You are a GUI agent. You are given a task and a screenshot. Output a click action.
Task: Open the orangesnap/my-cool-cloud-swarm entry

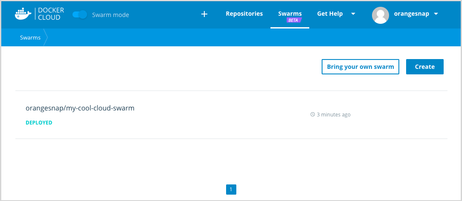[x=80, y=108]
